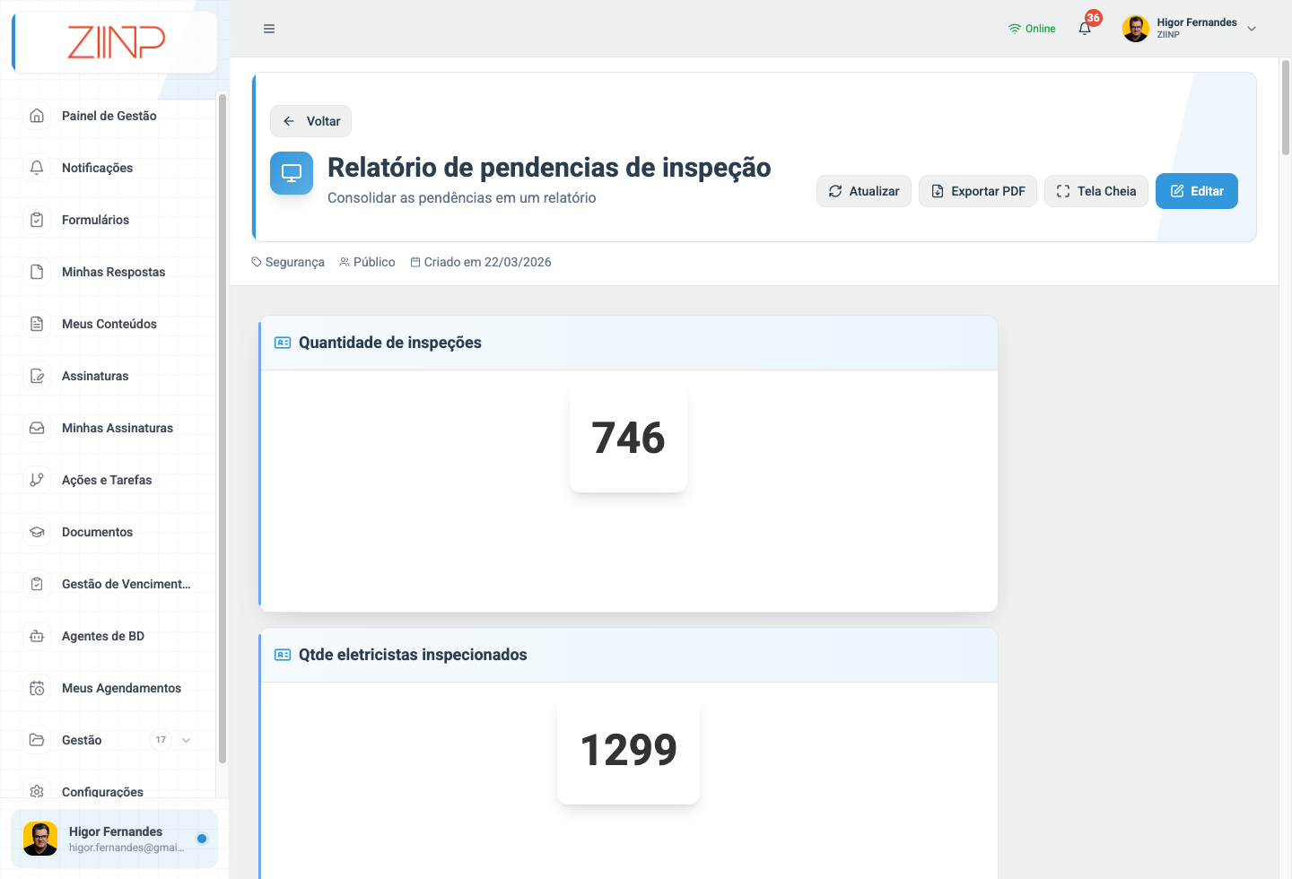
Task: Click the Gestão folder icon
Action: pos(37,740)
